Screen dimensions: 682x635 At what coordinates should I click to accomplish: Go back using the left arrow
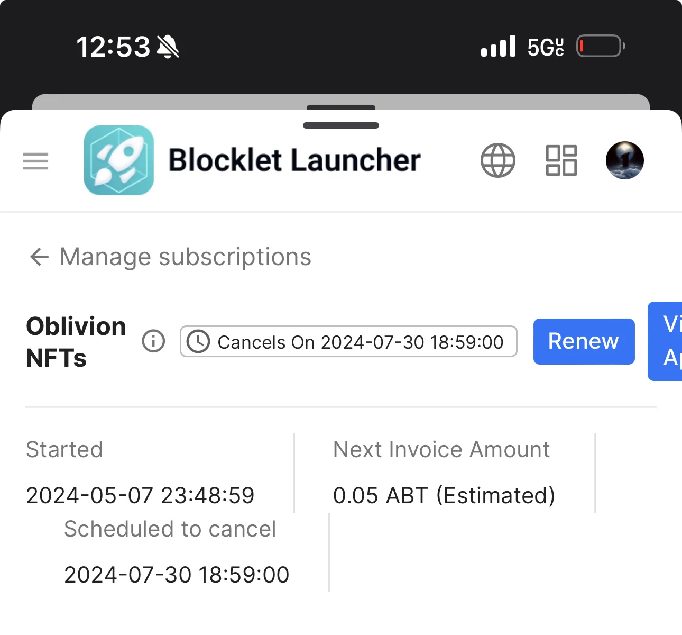(x=39, y=257)
